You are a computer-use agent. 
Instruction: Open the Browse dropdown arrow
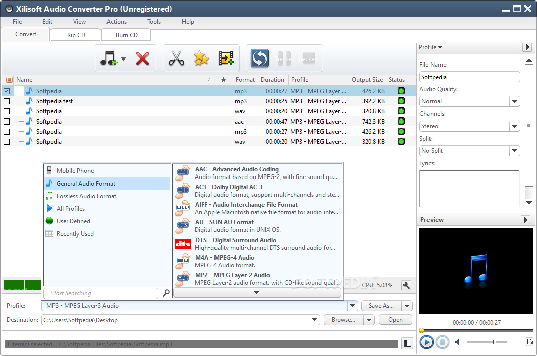click(369, 320)
